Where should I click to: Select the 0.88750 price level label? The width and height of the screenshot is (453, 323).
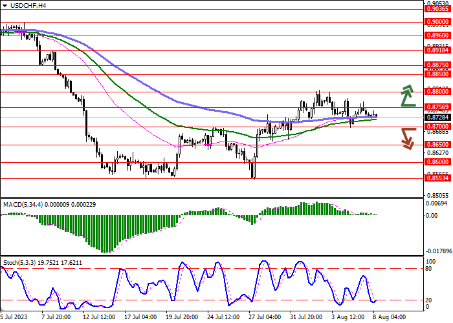pyautogui.click(x=437, y=65)
